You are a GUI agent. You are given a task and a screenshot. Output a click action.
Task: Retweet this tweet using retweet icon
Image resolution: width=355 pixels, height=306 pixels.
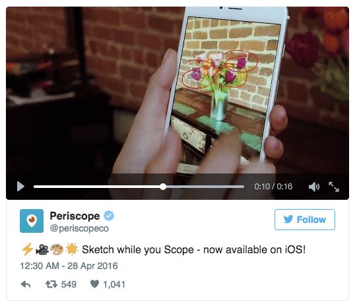click(51, 284)
